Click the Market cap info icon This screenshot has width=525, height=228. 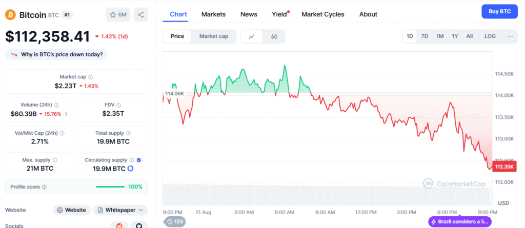(x=96, y=76)
